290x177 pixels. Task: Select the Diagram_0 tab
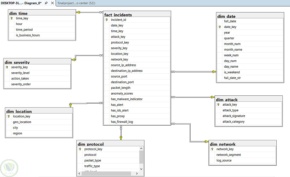point(21,3)
